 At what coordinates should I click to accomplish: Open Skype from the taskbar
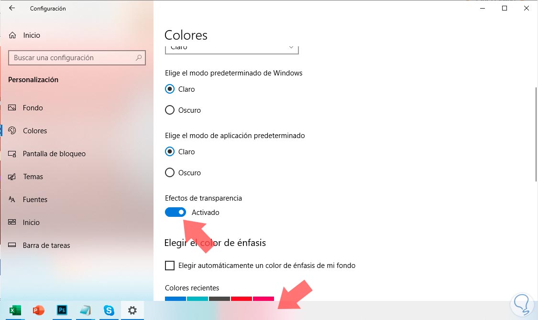(x=109, y=310)
